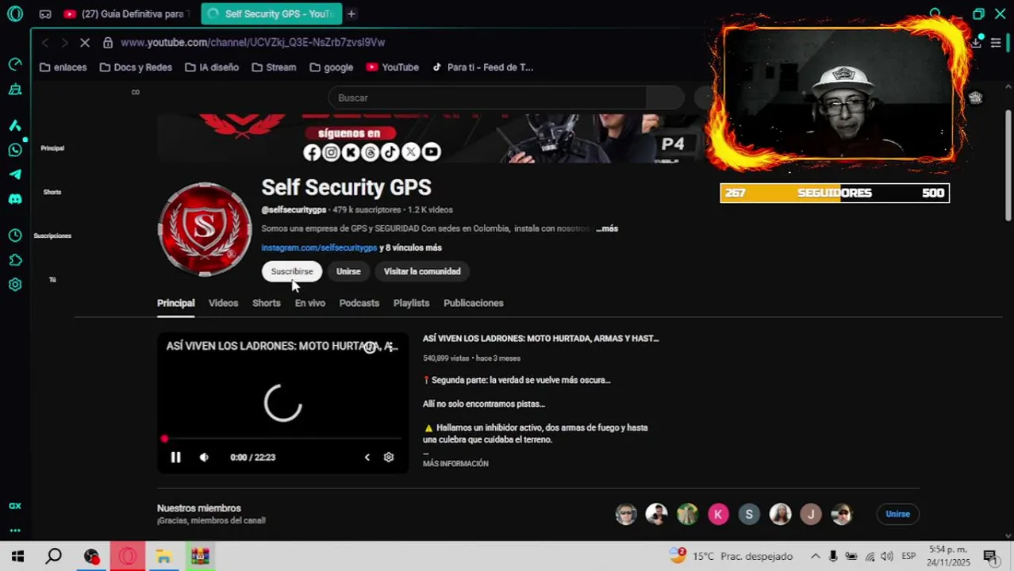Open instagram.com/selfsecuritygps link

pyautogui.click(x=319, y=247)
